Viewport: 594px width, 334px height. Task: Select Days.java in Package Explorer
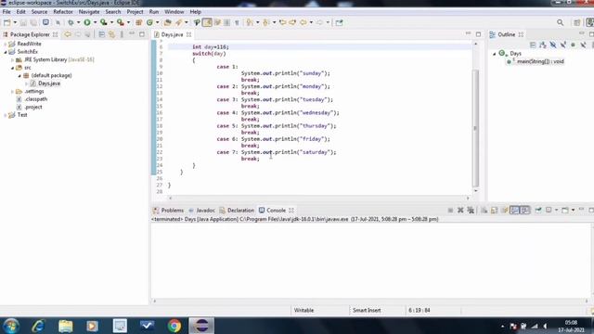click(x=49, y=83)
